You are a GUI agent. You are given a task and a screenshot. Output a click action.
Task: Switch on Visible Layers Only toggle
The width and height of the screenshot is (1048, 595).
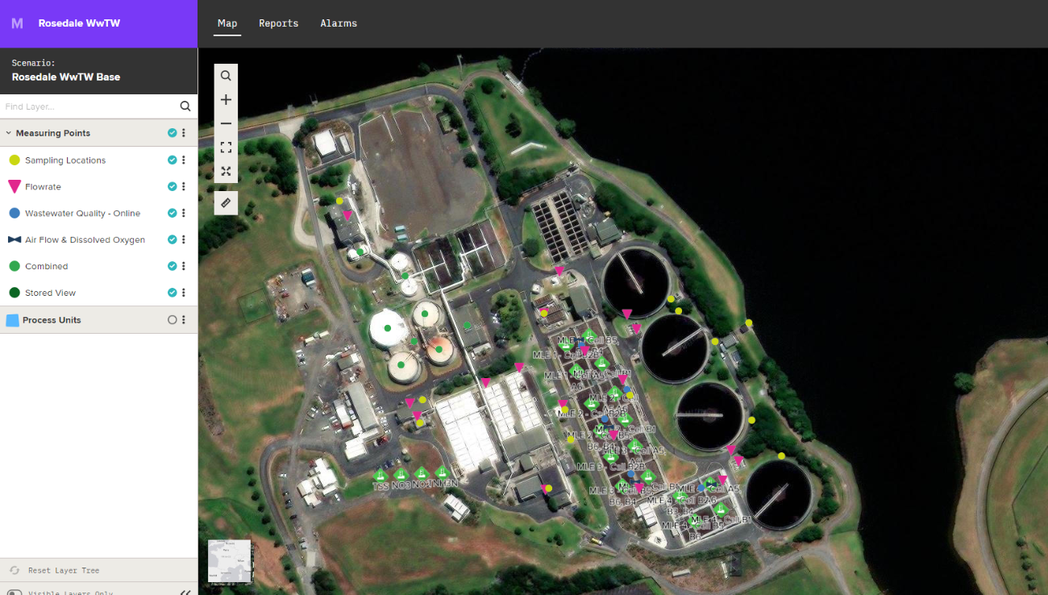(15, 592)
